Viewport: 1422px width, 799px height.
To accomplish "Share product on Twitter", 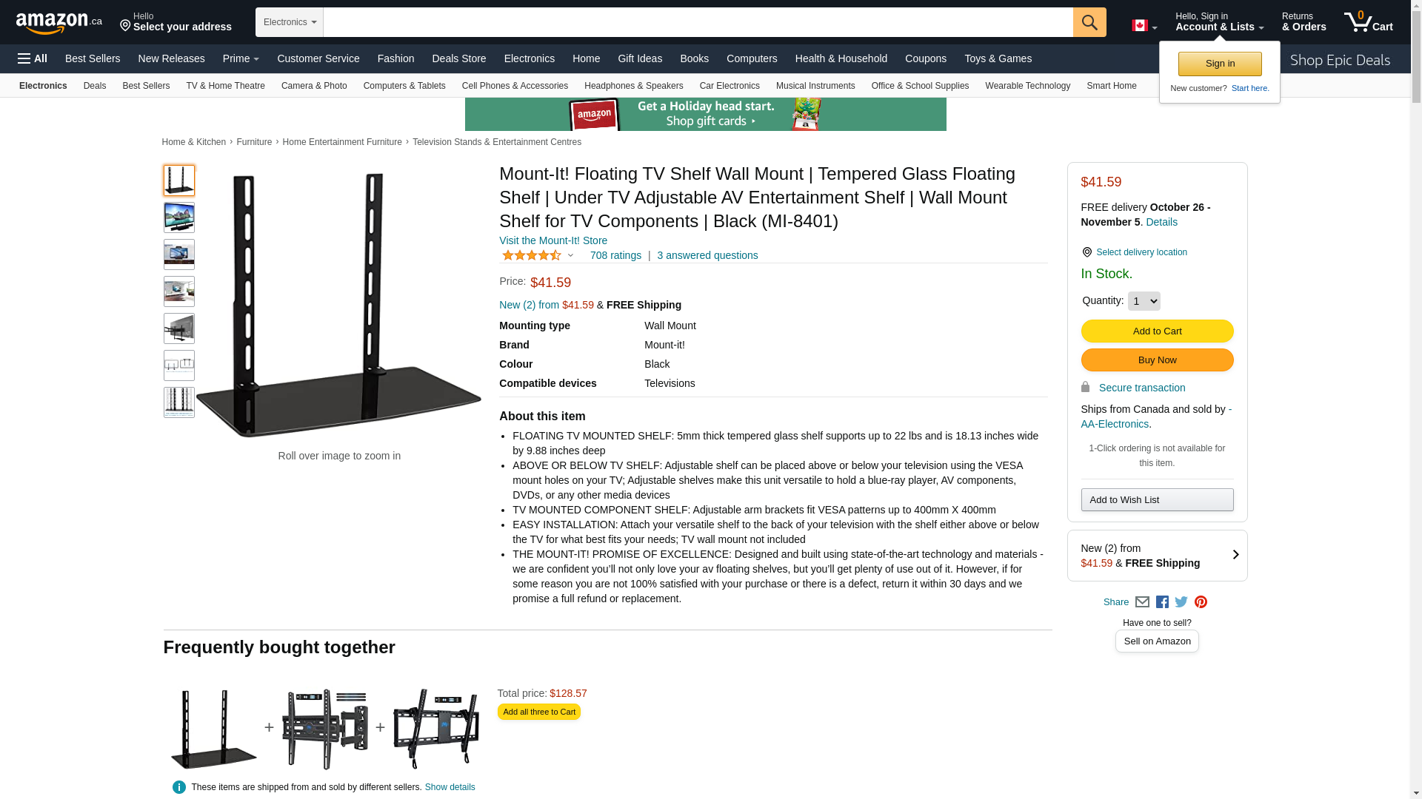I will [x=1181, y=602].
